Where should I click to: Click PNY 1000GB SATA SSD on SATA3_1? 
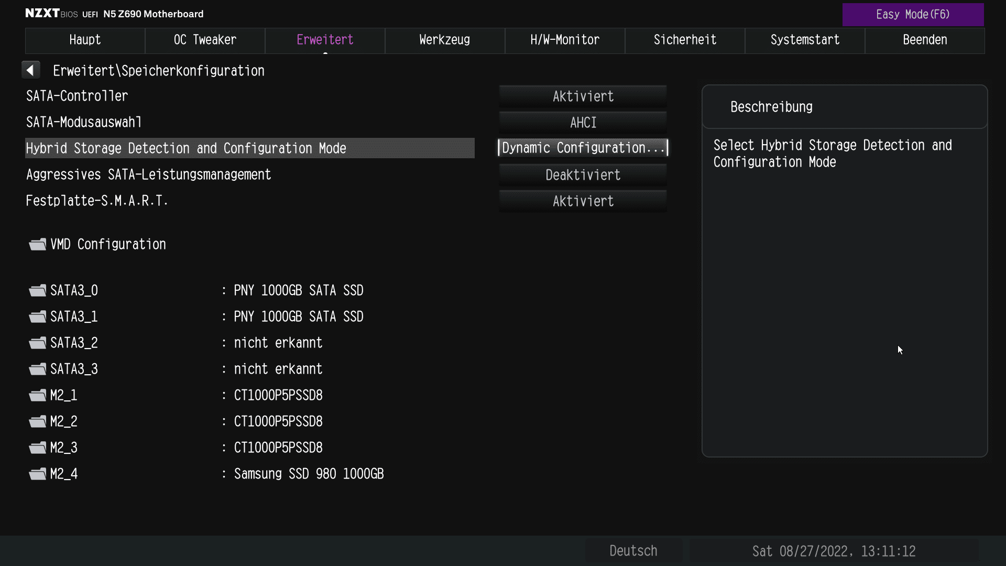pyautogui.click(x=299, y=317)
